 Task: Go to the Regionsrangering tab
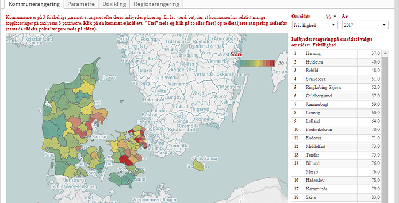(x=157, y=4)
